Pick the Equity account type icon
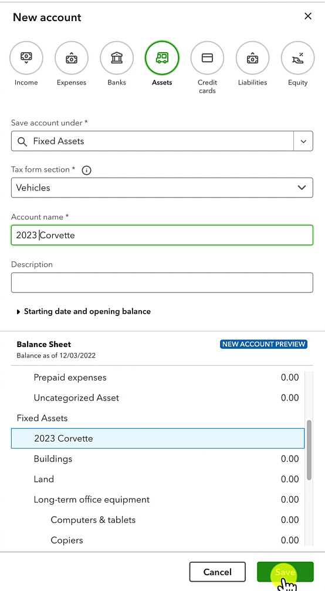Screen dimensions: 325x591 point(298,57)
